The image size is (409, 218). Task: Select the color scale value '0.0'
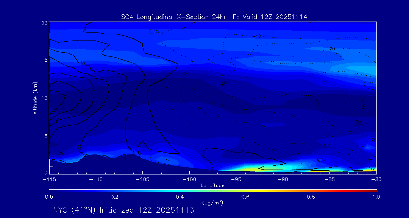tap(49, 197)
